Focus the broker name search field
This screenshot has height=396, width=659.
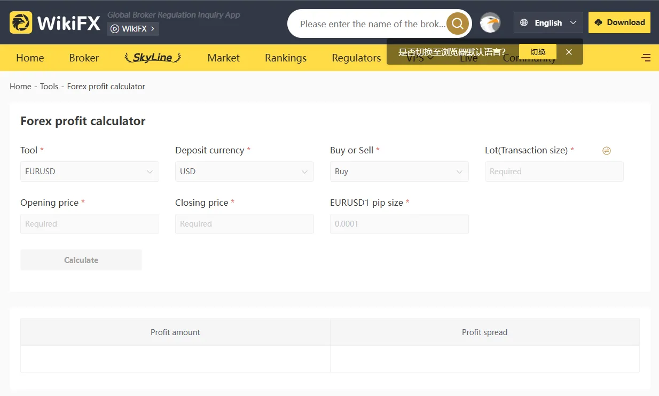[x=372, y=24]
